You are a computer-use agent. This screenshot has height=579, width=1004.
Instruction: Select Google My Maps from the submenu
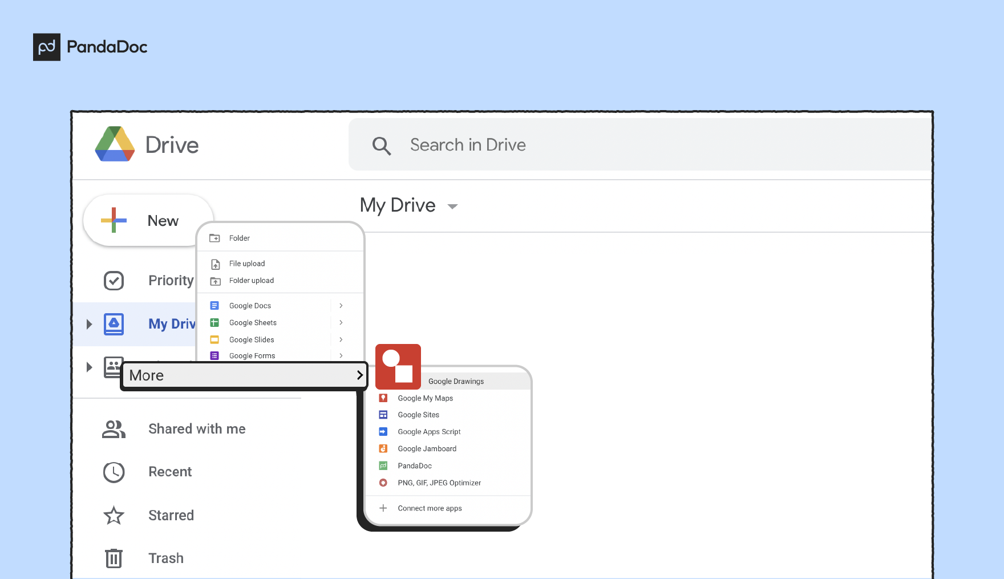click(x=425, y=398)
